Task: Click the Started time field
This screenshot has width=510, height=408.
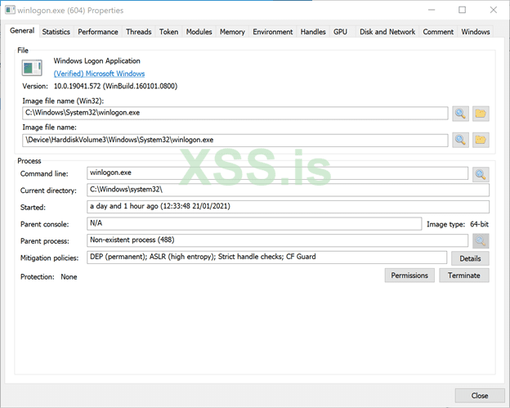Action: coord(288,207)
